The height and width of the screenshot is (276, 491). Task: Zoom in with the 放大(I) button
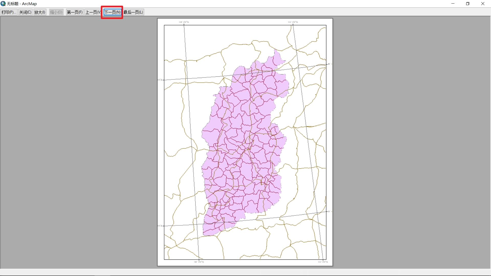[x=40, y=12]
